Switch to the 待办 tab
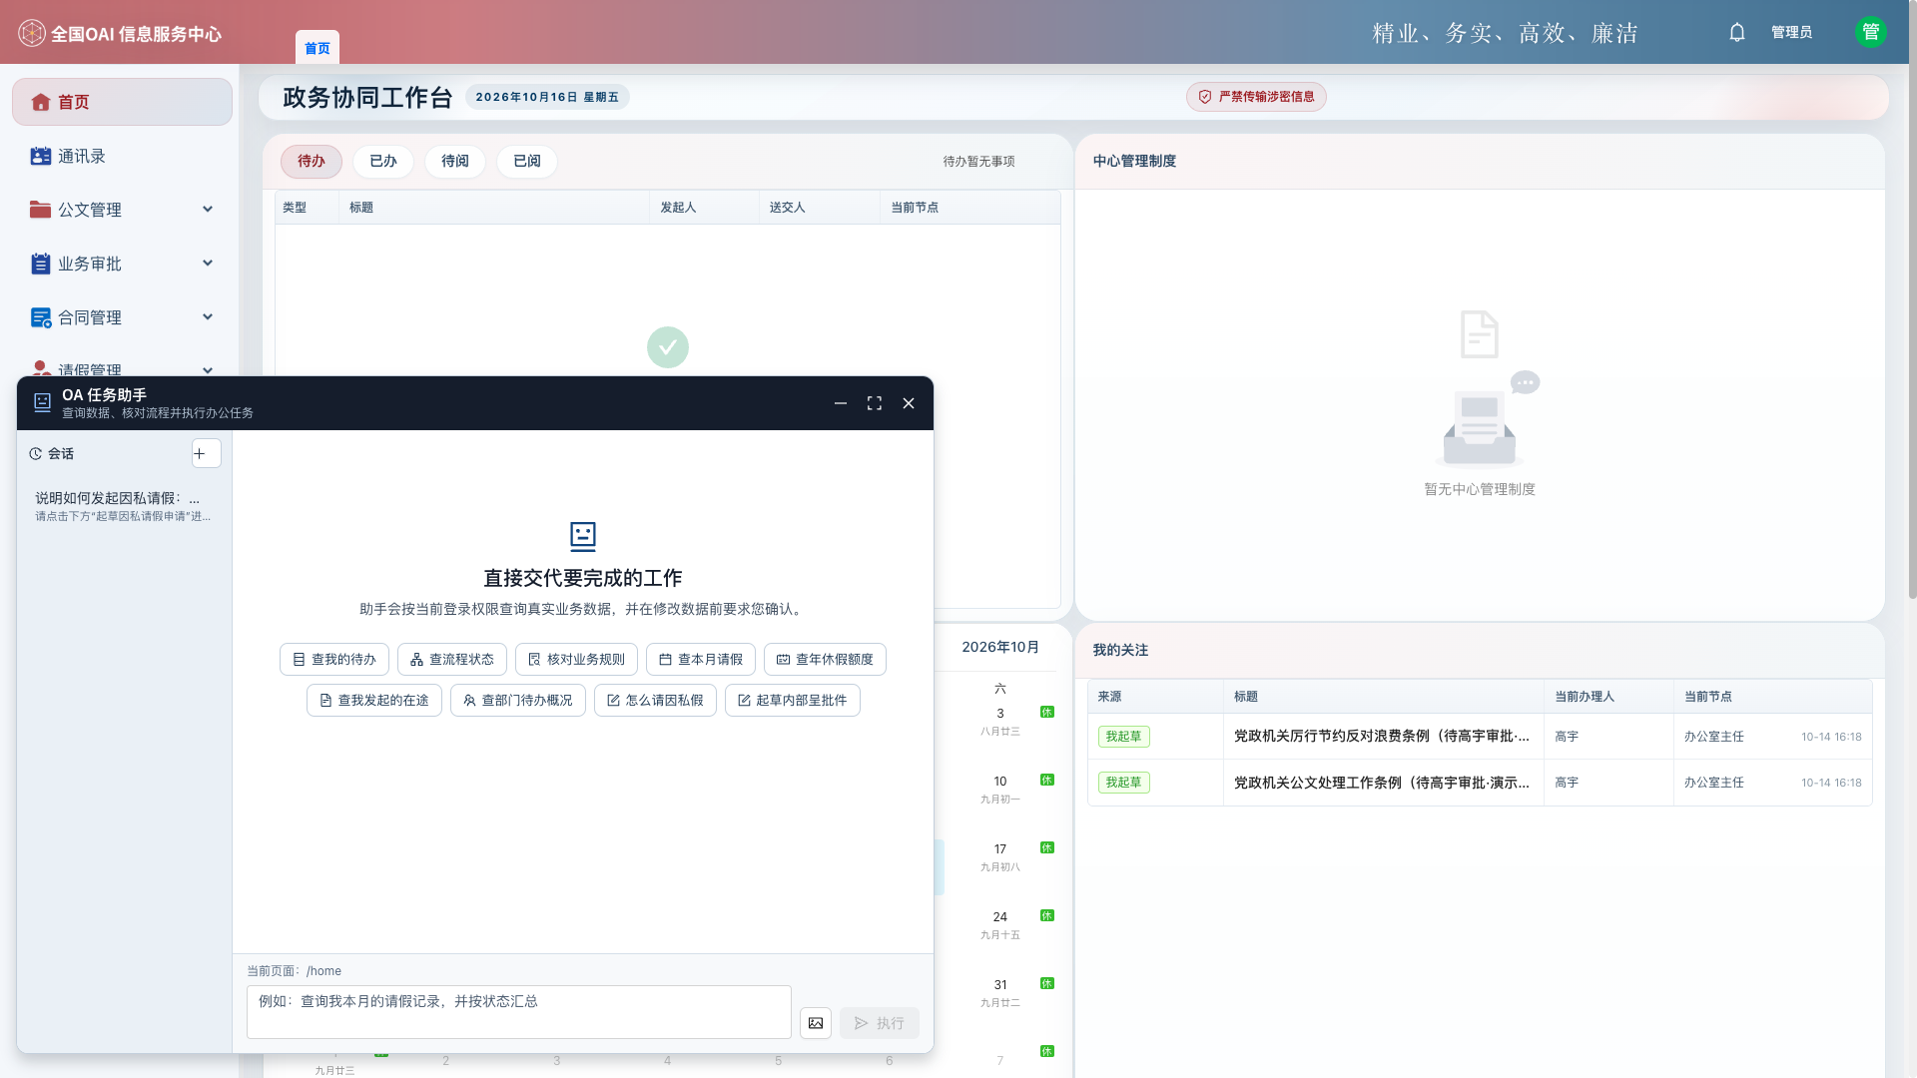Image resolution: width=1917 pixels, height=1078 pixels. point(312,162)
